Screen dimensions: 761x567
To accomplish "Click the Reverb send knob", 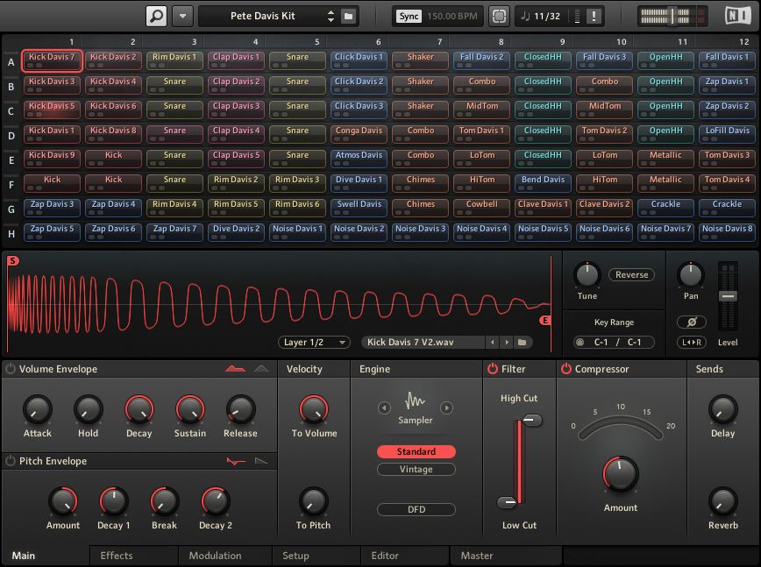I will [722, 501].
